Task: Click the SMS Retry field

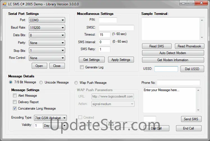Action: [x=104, y=49]
